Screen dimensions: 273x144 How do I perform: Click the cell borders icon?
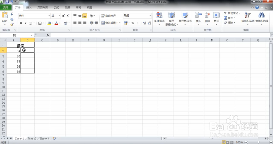(40, 23)
